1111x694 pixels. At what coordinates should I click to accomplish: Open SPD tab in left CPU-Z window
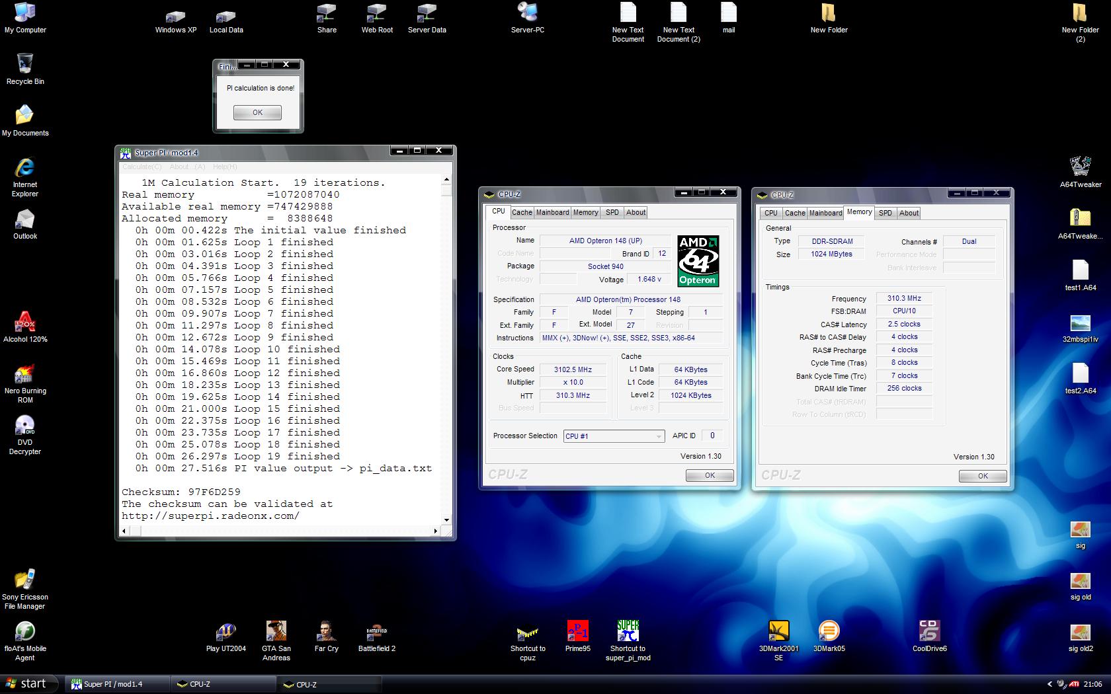click(612, 212)
